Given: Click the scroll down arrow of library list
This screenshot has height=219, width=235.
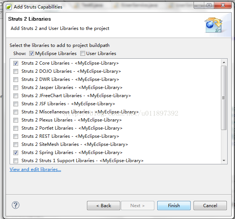Looking at the screenshot, I should (224, 161).
